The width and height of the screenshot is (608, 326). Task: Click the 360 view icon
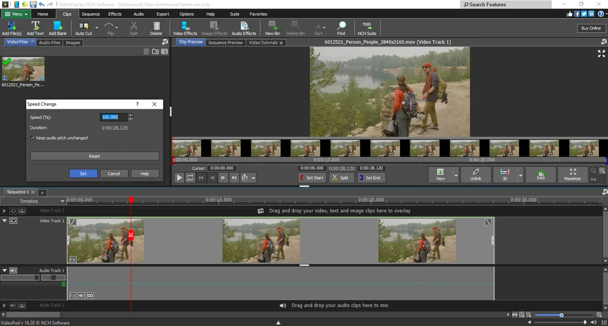click(541, 175)
